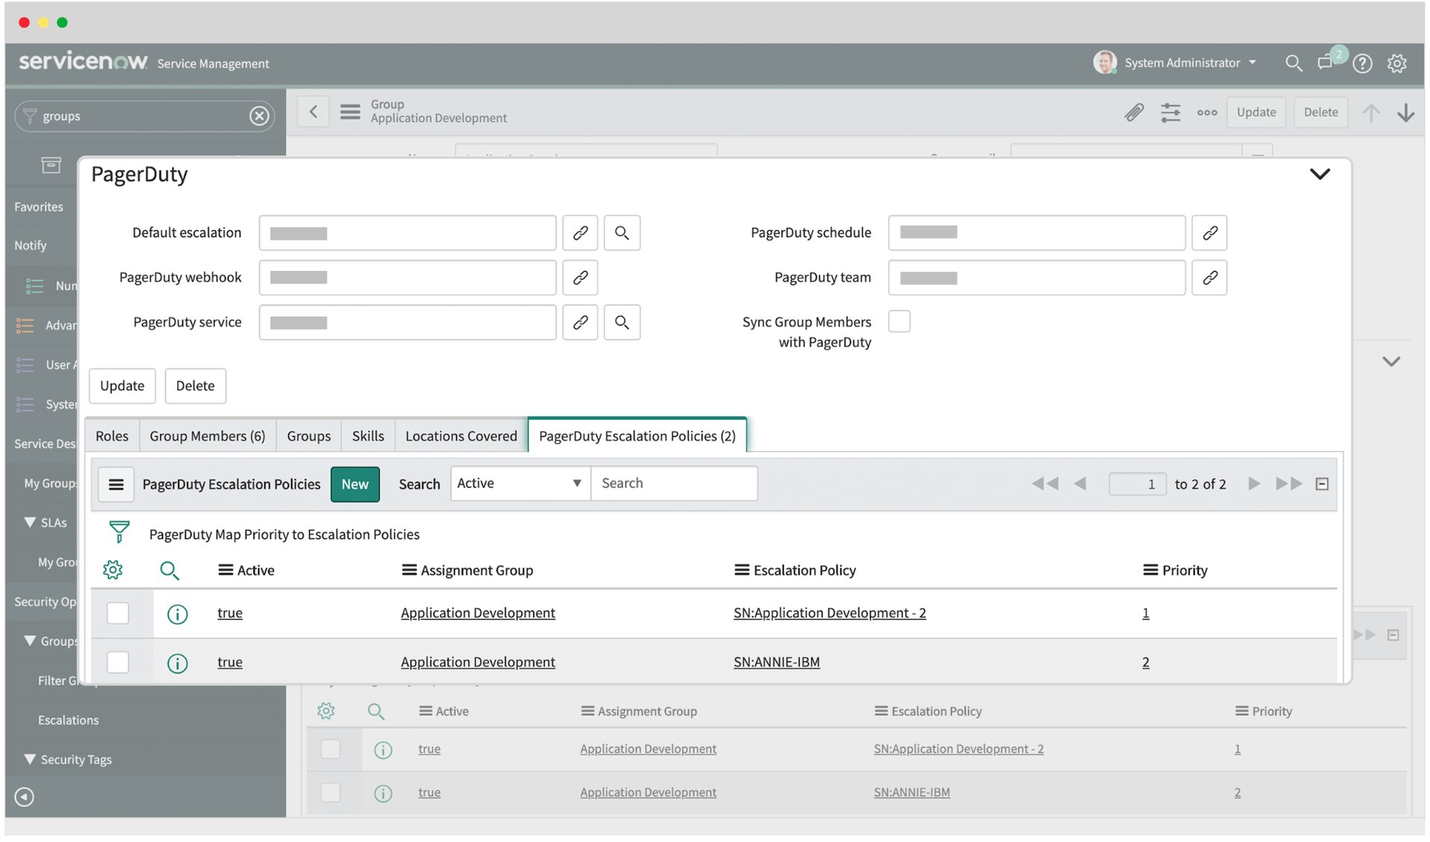Open the Active search field dropdown
The width and height of the screenshot is (1430, 842).
pos(520,484)
